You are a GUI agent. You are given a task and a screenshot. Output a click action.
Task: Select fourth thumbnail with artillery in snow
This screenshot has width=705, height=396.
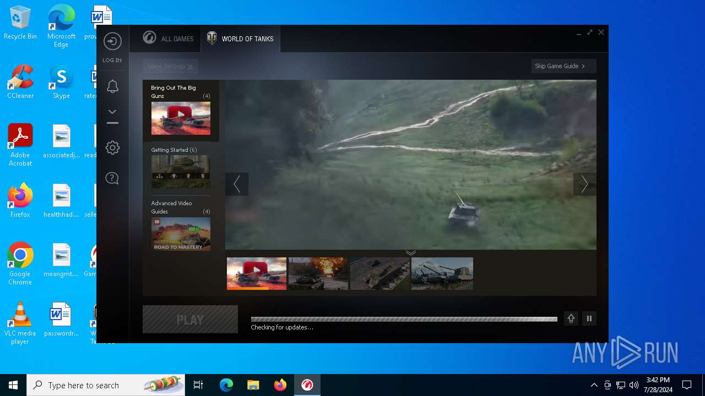(442, 273)
